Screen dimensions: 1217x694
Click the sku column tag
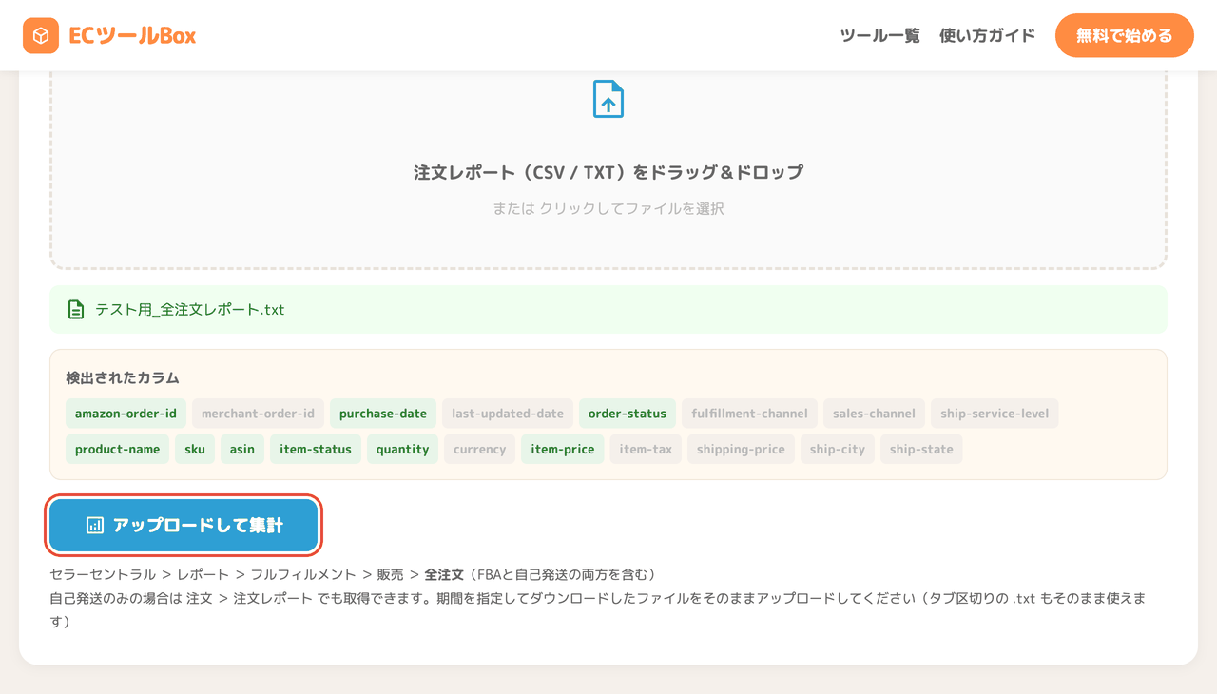coord(195,449)
